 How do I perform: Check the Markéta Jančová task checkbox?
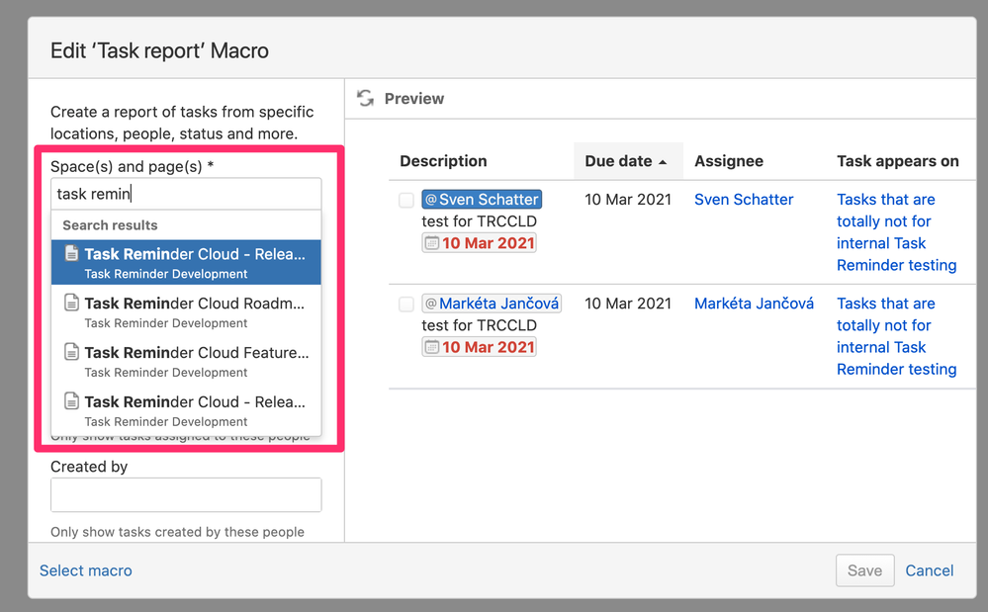pyautogui.click(x=406, y=305)
